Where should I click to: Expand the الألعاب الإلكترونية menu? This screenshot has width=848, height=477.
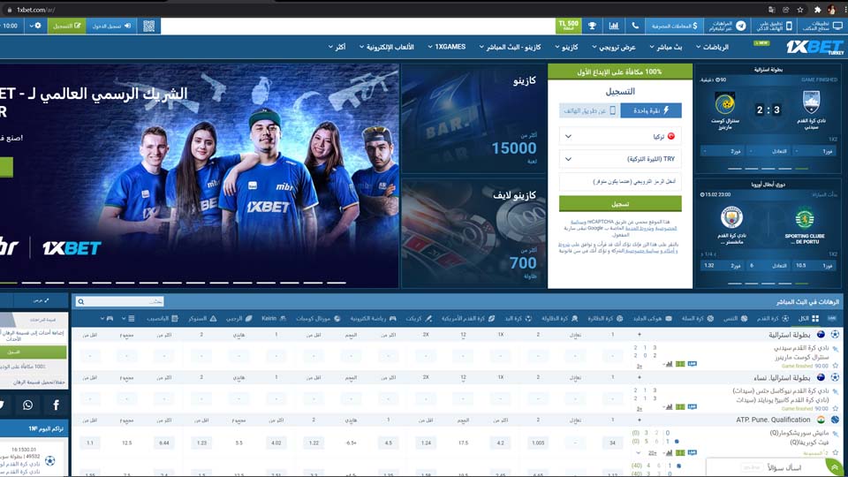point(387,47)
